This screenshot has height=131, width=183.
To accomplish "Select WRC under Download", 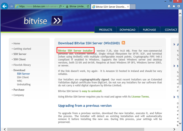I will 20,81.
